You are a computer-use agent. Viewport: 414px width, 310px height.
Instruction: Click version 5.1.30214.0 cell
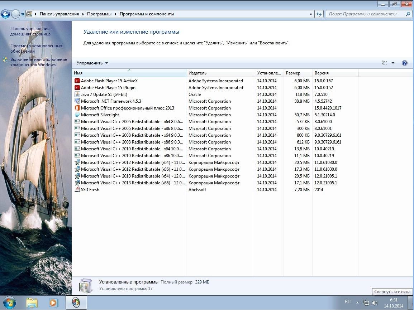[x=325, y=115]
